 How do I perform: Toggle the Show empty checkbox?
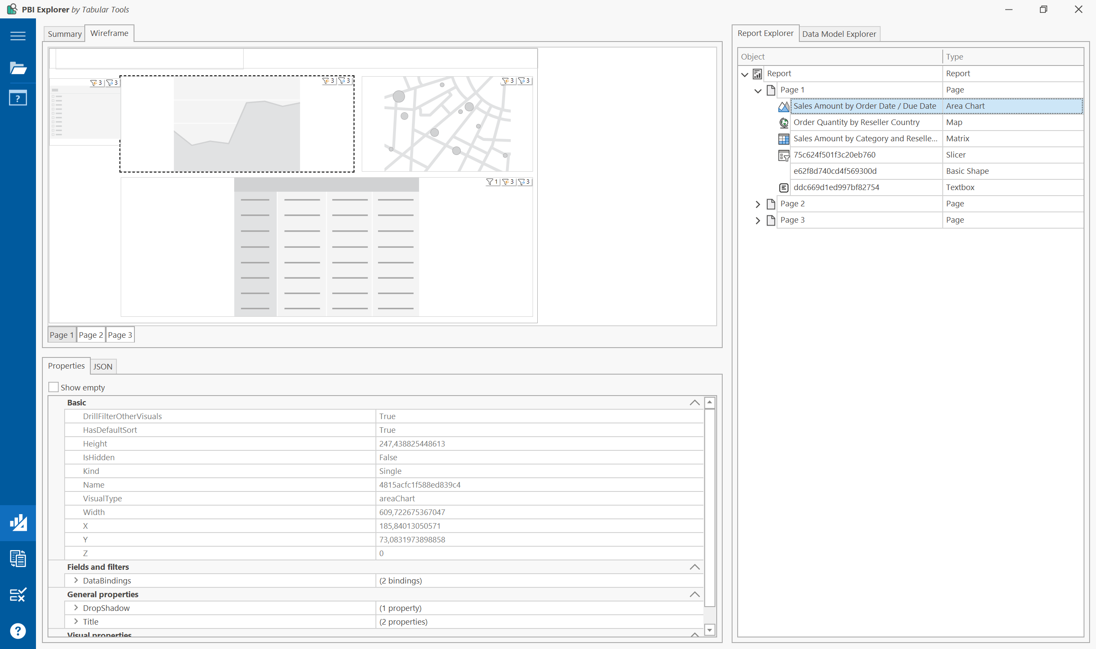tap(54, 387)
